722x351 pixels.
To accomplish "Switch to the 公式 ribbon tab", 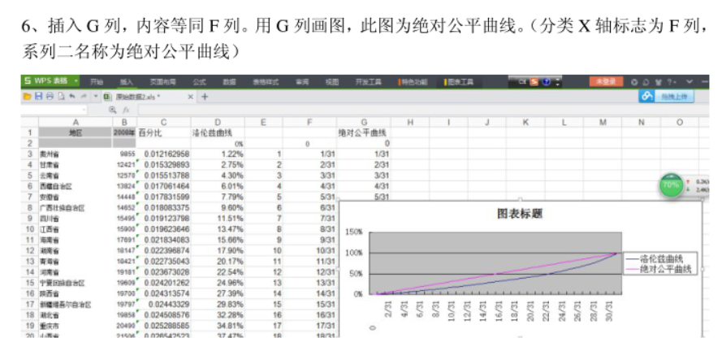I will click(199, 82).
